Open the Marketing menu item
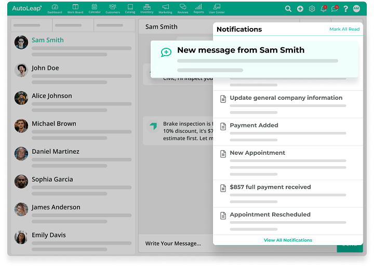374x268 pixels. pos(165,8)
